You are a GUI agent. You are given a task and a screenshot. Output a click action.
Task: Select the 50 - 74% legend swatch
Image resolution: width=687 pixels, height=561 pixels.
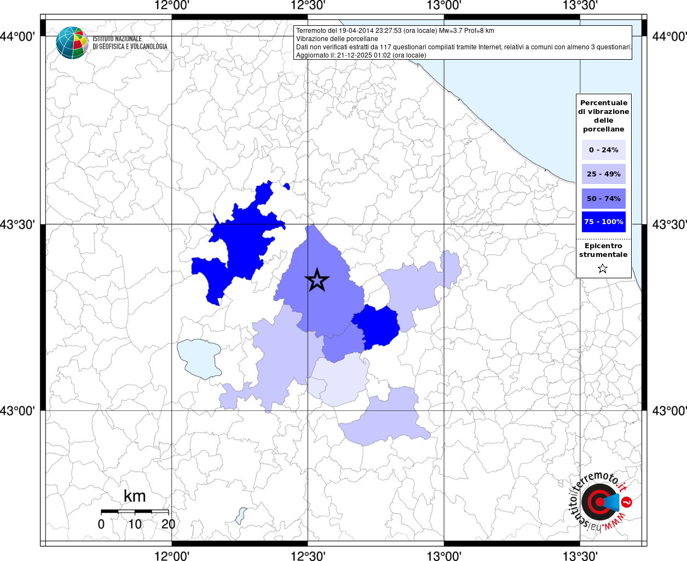(x=603, y=198)
